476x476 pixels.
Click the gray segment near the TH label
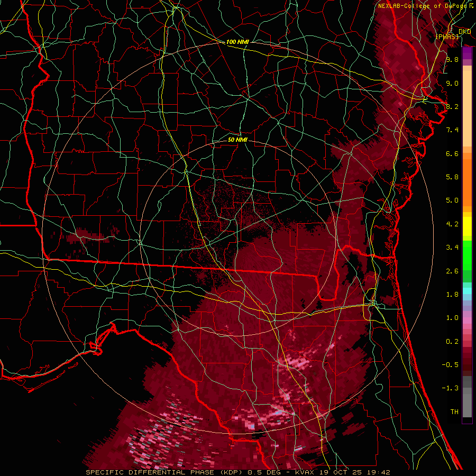pyautogui.click(x=467, y=402)
